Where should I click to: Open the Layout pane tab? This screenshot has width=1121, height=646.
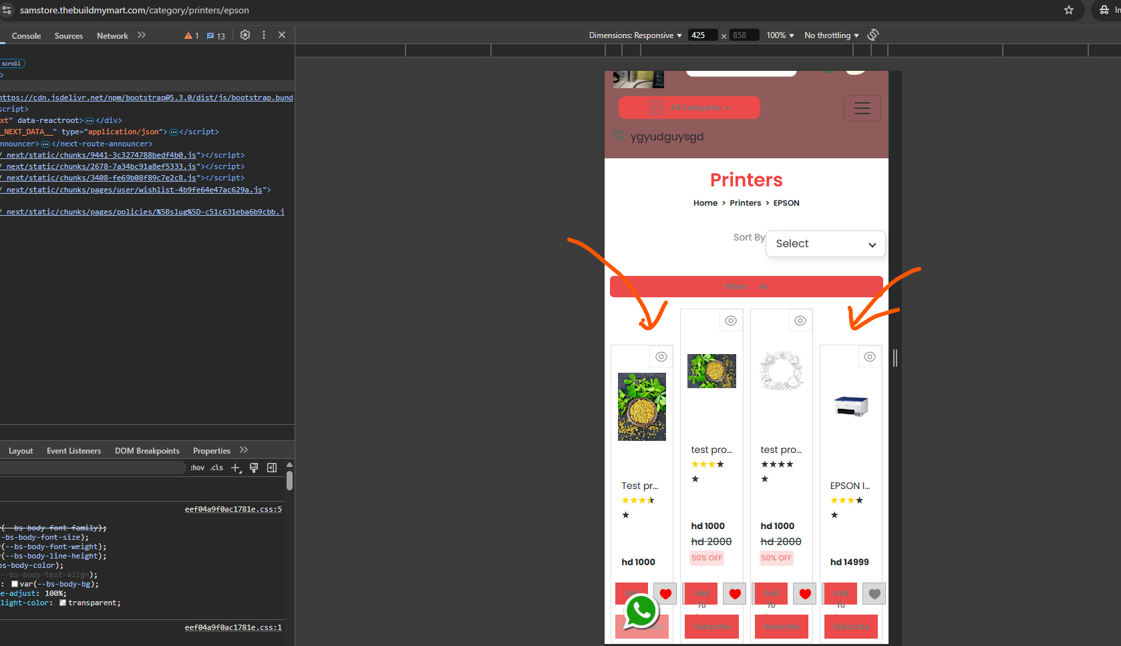[x=21, y=451]
